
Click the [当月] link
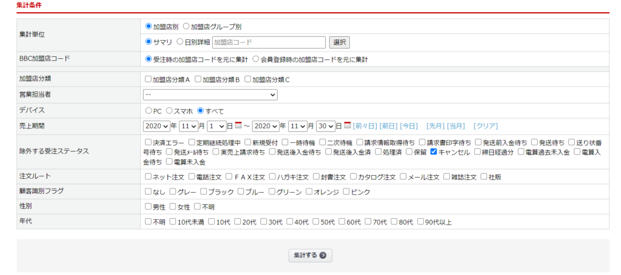pos(456,126)
